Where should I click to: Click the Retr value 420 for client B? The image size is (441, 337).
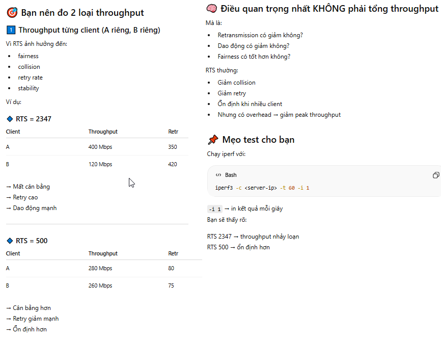click(173, 164)
